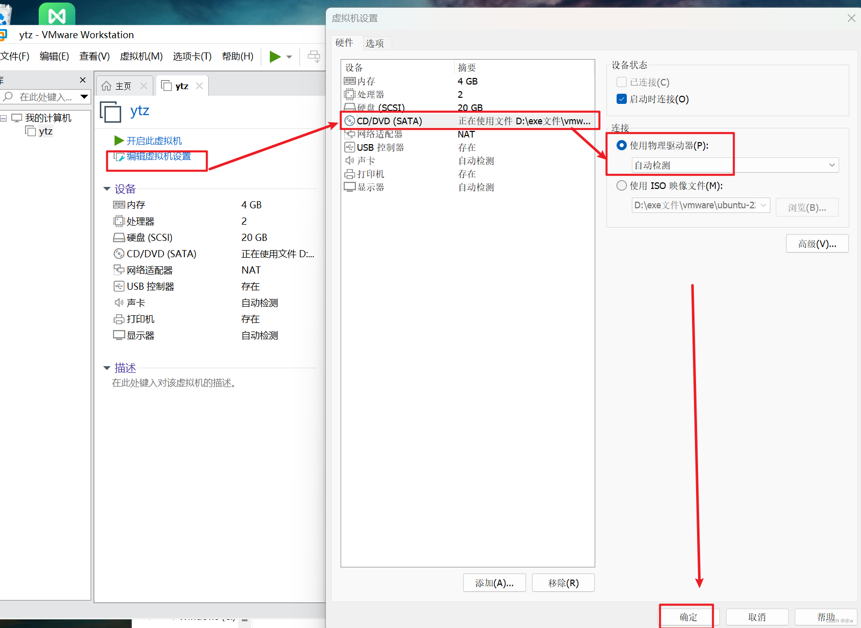Uncheck 启动时连接(O) checkbox
Viewport: 861px width, 628px height.
pyautogui.click(x=622, y=99)
